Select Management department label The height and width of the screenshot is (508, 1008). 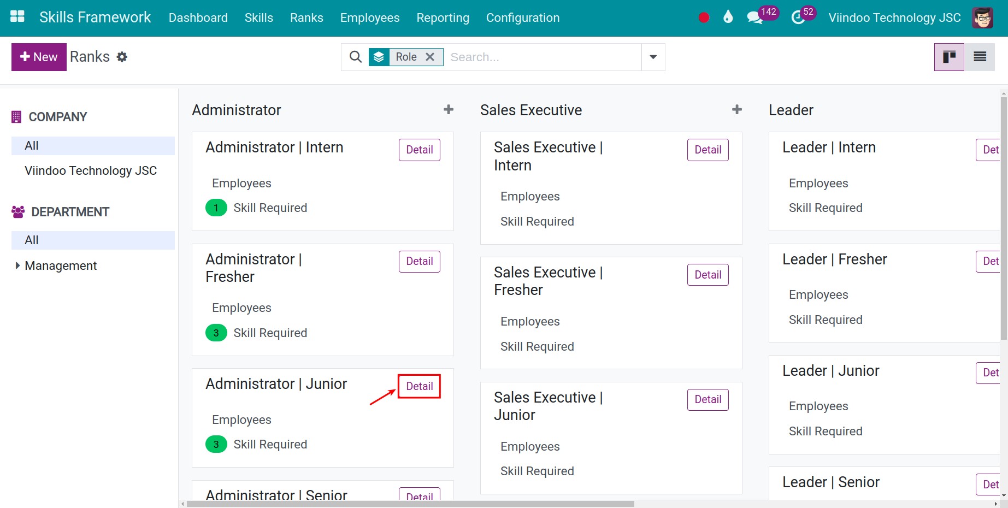pyautogui.click(x=61, y=265)
